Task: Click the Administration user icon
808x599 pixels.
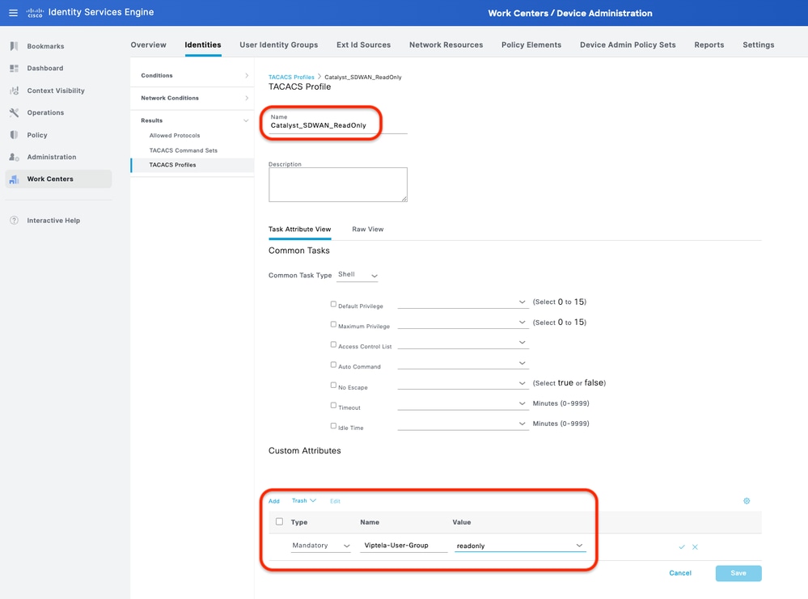Action: tap(14, 157)
